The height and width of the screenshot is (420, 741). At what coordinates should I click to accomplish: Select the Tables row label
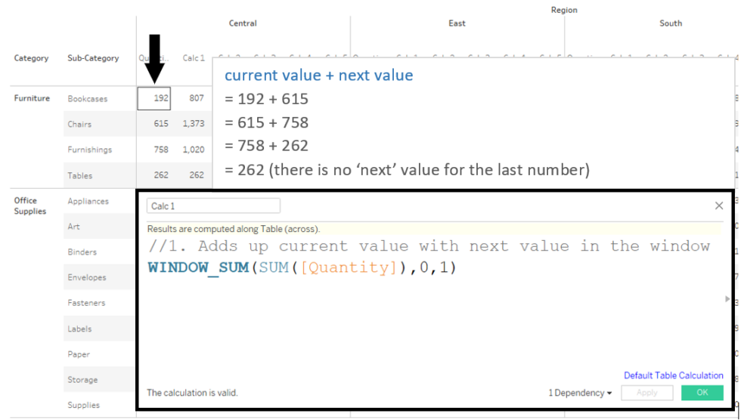[x=80, y=175]
